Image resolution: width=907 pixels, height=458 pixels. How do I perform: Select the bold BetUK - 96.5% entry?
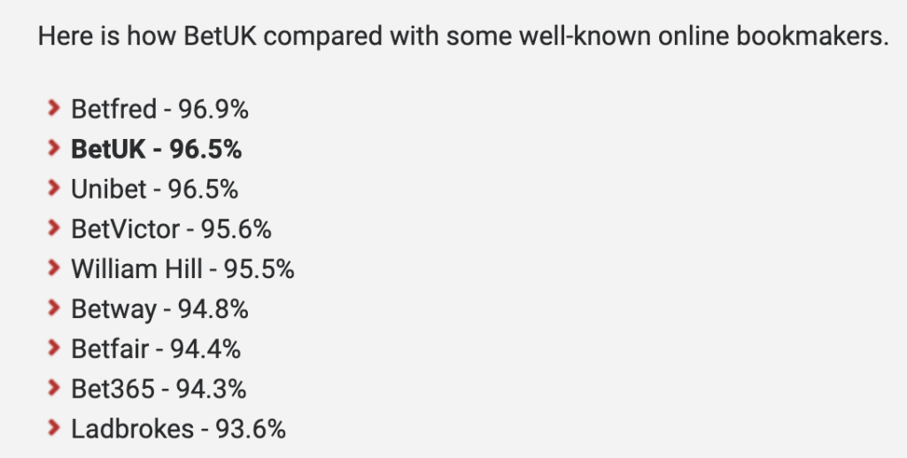156,149
